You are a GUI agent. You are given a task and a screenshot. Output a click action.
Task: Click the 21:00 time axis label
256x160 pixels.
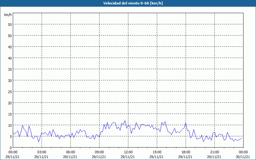214,152
